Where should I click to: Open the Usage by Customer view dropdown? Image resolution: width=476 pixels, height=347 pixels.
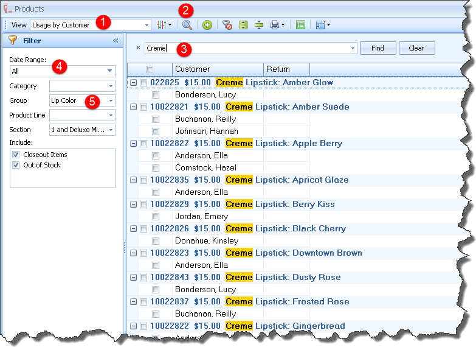(x=147, y=25)
